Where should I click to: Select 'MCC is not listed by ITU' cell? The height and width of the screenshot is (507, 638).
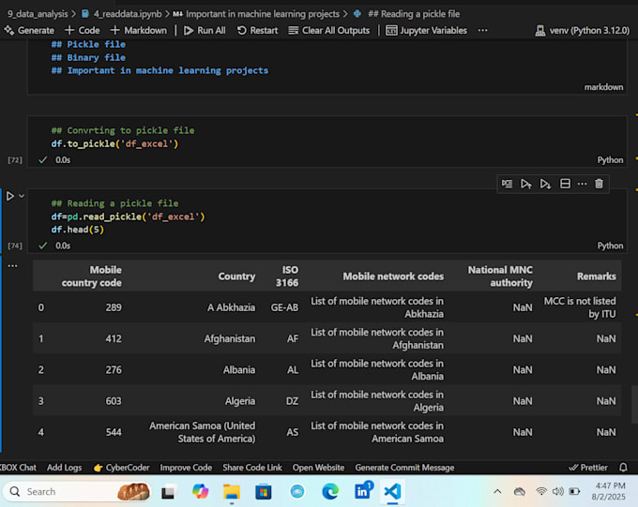(580, 307)
